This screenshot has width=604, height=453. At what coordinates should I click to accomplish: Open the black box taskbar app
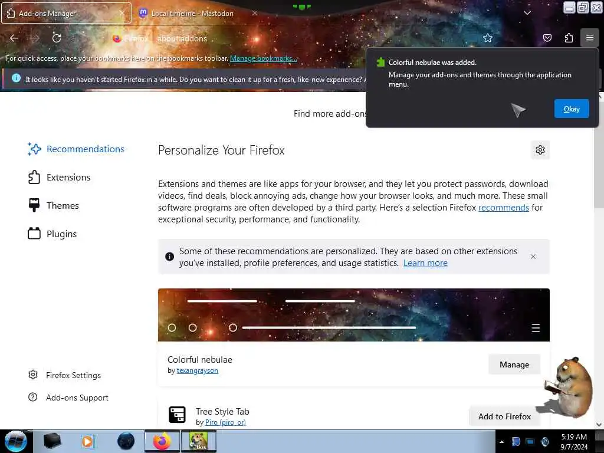[52, 441]
